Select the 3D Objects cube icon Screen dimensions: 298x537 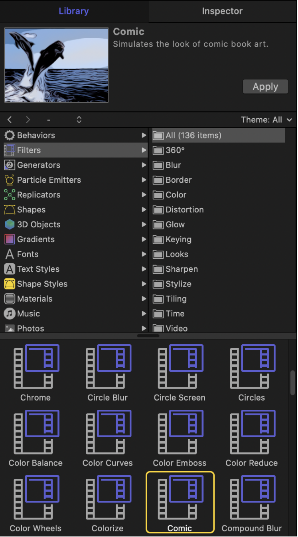pyautogui.click(x=10, y=224)
